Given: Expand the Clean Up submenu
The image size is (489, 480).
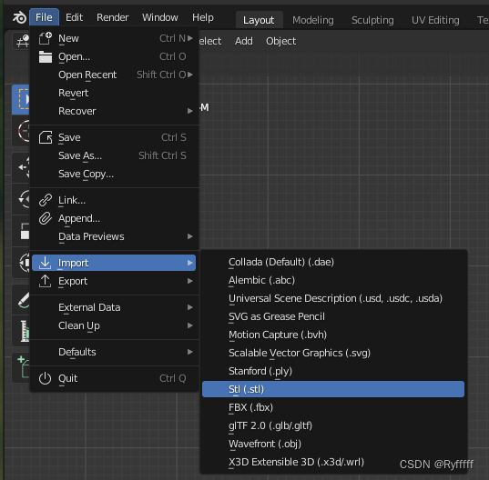Looking at the screenshot, I should click(x=114, y=325).
